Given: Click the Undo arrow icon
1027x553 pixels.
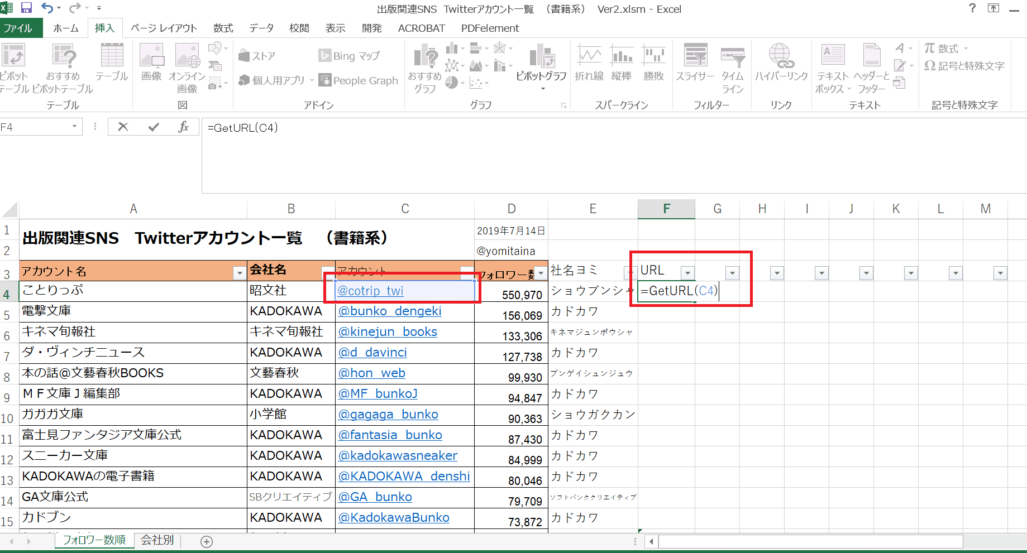Looking at the screenshot, I should pos(47,8).
